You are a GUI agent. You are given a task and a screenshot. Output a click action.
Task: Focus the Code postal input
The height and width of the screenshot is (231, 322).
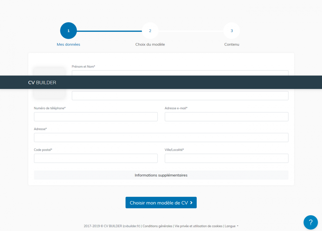[x=96, y=158]
